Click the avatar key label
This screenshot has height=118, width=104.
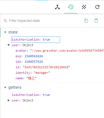click(21, 51)
